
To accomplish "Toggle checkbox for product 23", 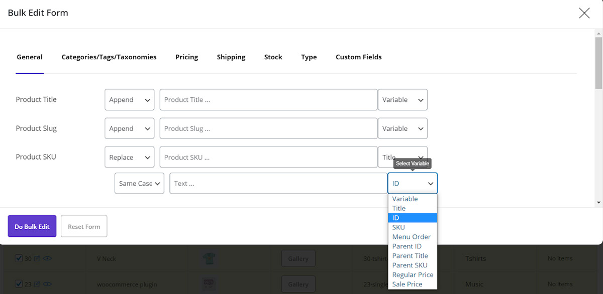I will [19, 284].
